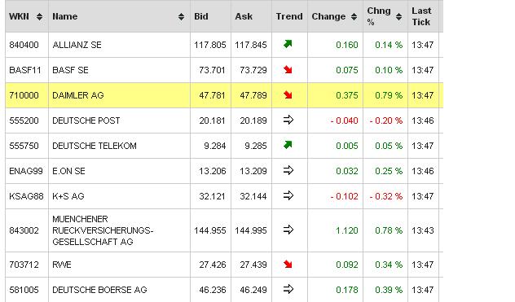Click the Bid column header

point(201,16)
